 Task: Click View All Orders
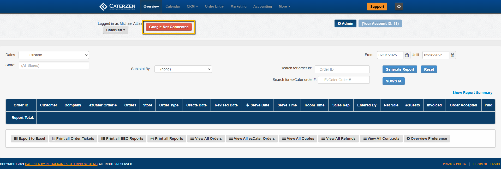coord(206,138)
